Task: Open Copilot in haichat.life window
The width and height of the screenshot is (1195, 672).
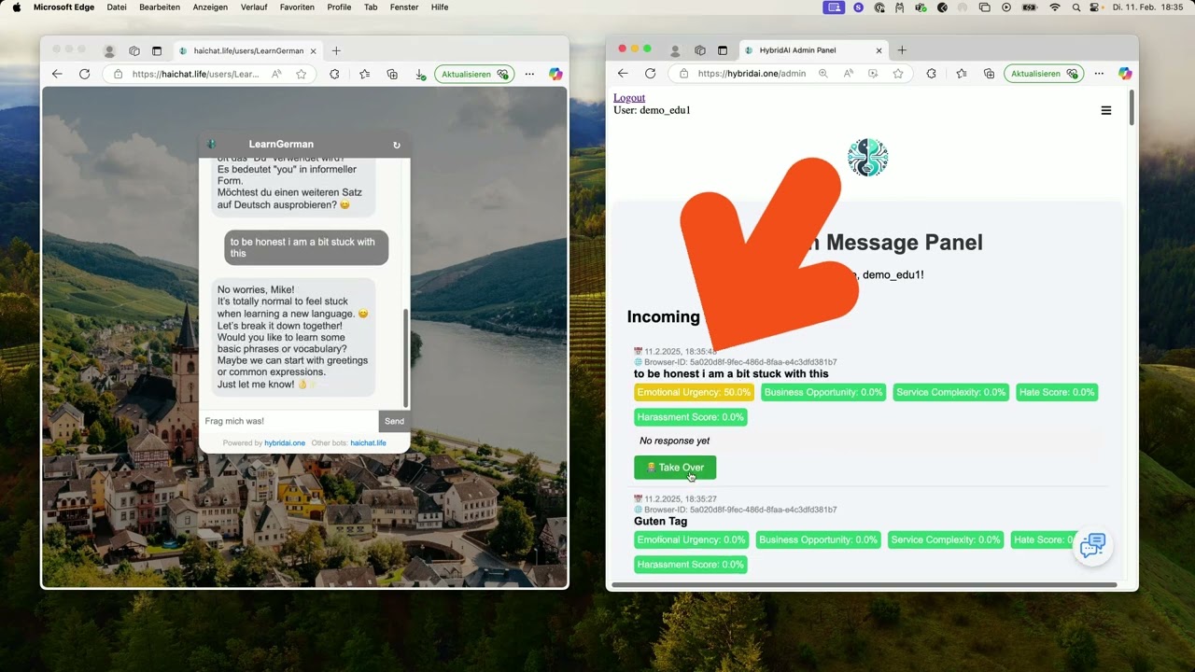Action: click(x=555, y=74)
